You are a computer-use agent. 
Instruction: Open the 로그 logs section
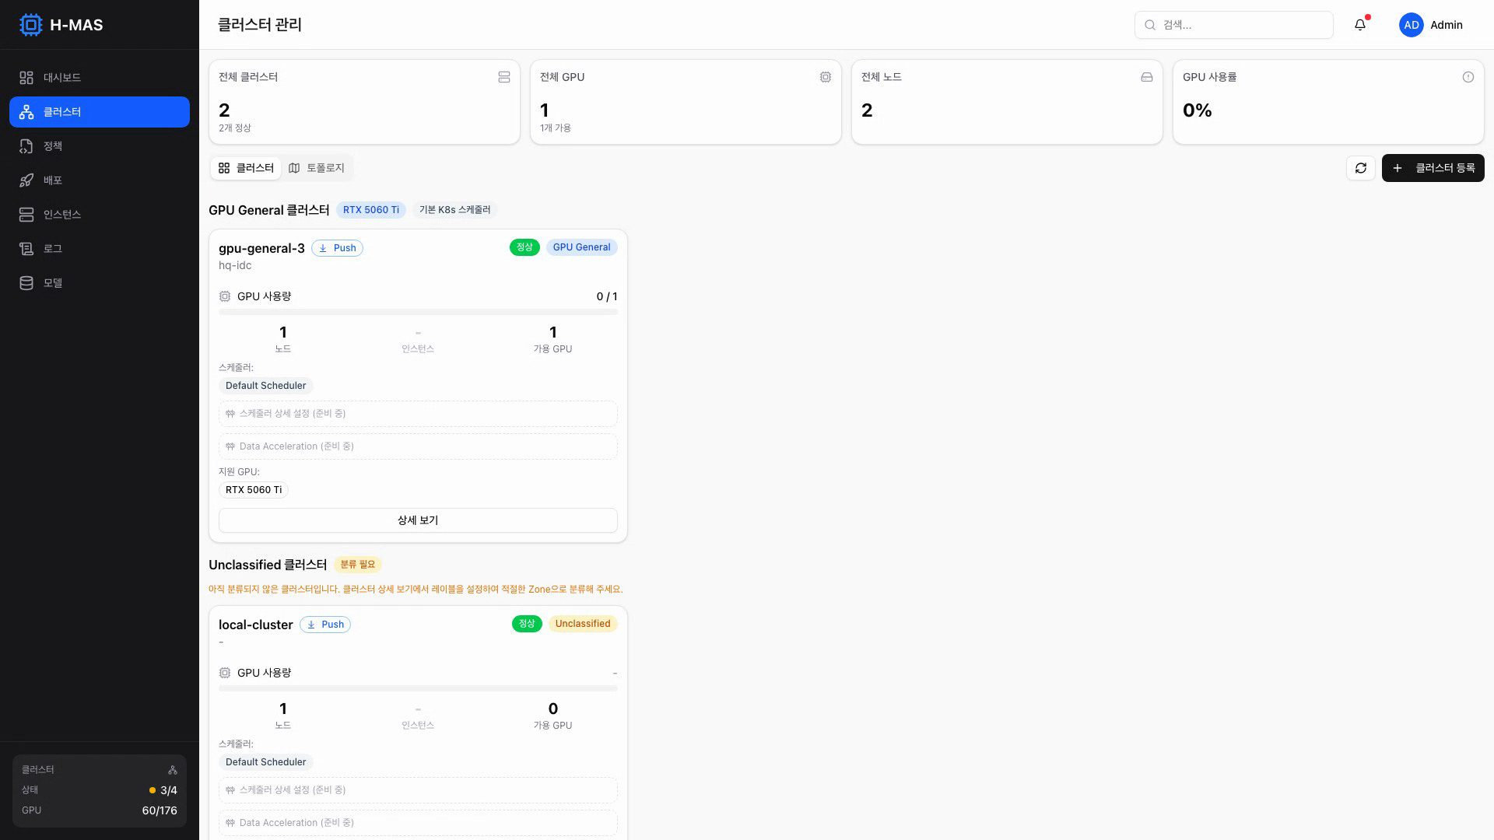tap(53, 249)
